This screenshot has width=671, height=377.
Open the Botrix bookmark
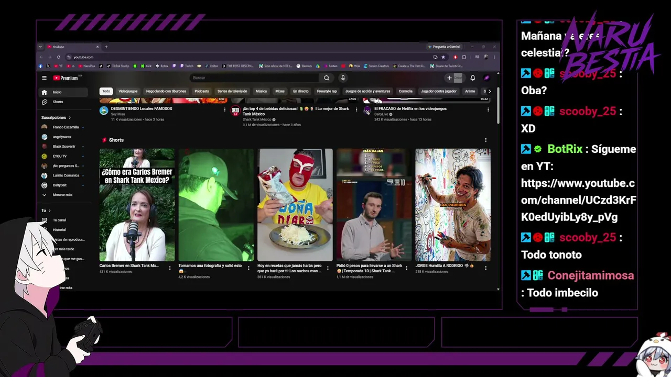[162, 66]
